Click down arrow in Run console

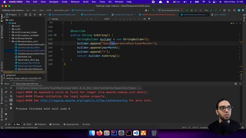(11, 92)
